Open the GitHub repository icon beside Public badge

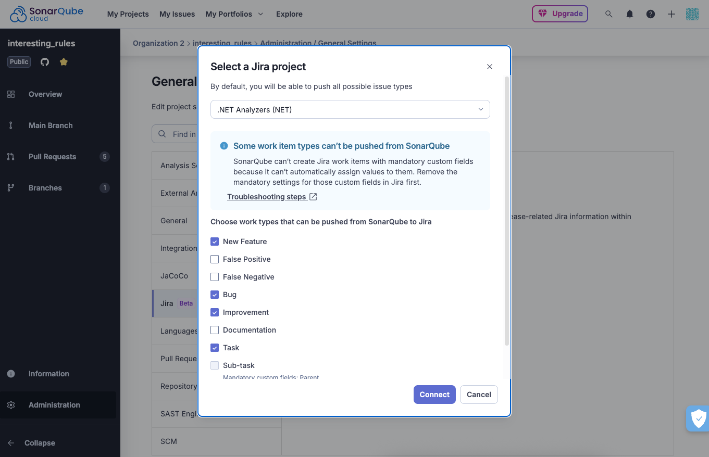click(44, 61)
